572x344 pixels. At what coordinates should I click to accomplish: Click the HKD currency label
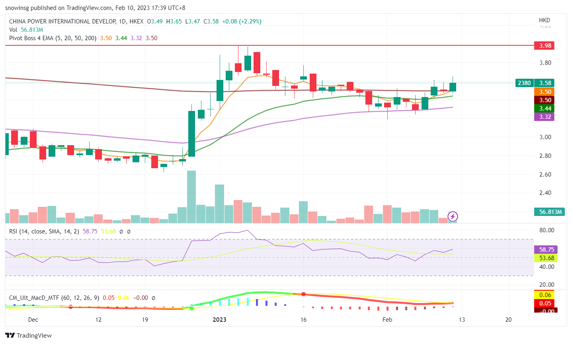point(544,20)
